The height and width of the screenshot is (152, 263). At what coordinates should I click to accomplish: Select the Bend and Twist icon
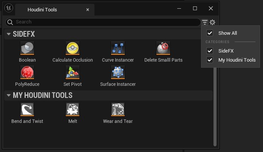[x=27, y=109]
